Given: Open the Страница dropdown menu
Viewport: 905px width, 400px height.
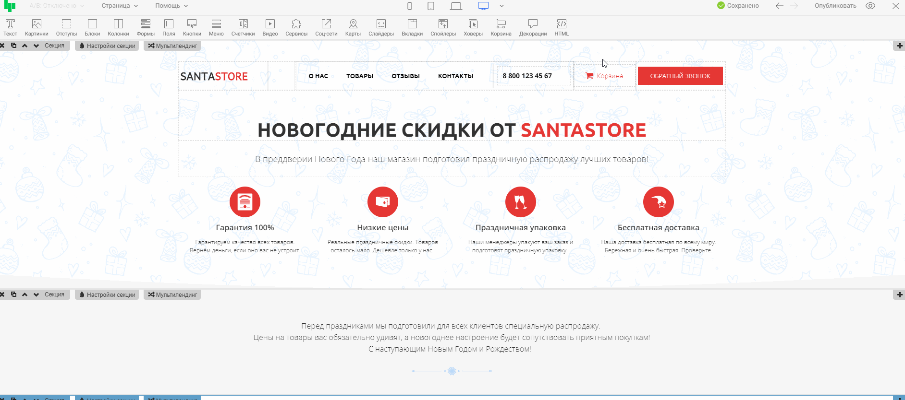Looking at the screenshot, I should (120, 6).
